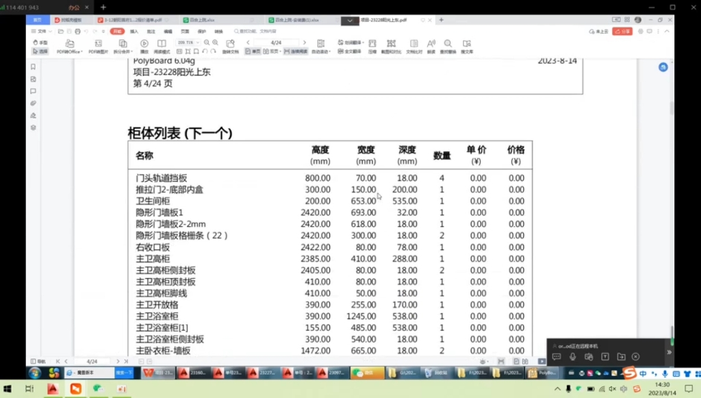The width and height of the screenshot is (701, 398).
Task: Click the red 分享 share button
Action: click(622, 32)
